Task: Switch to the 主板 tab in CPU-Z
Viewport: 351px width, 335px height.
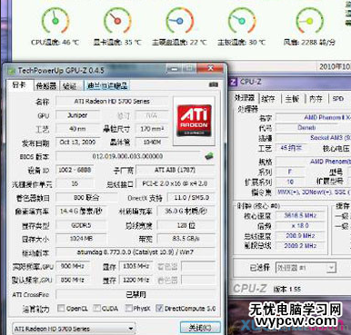Action: (x=292, y=99)
